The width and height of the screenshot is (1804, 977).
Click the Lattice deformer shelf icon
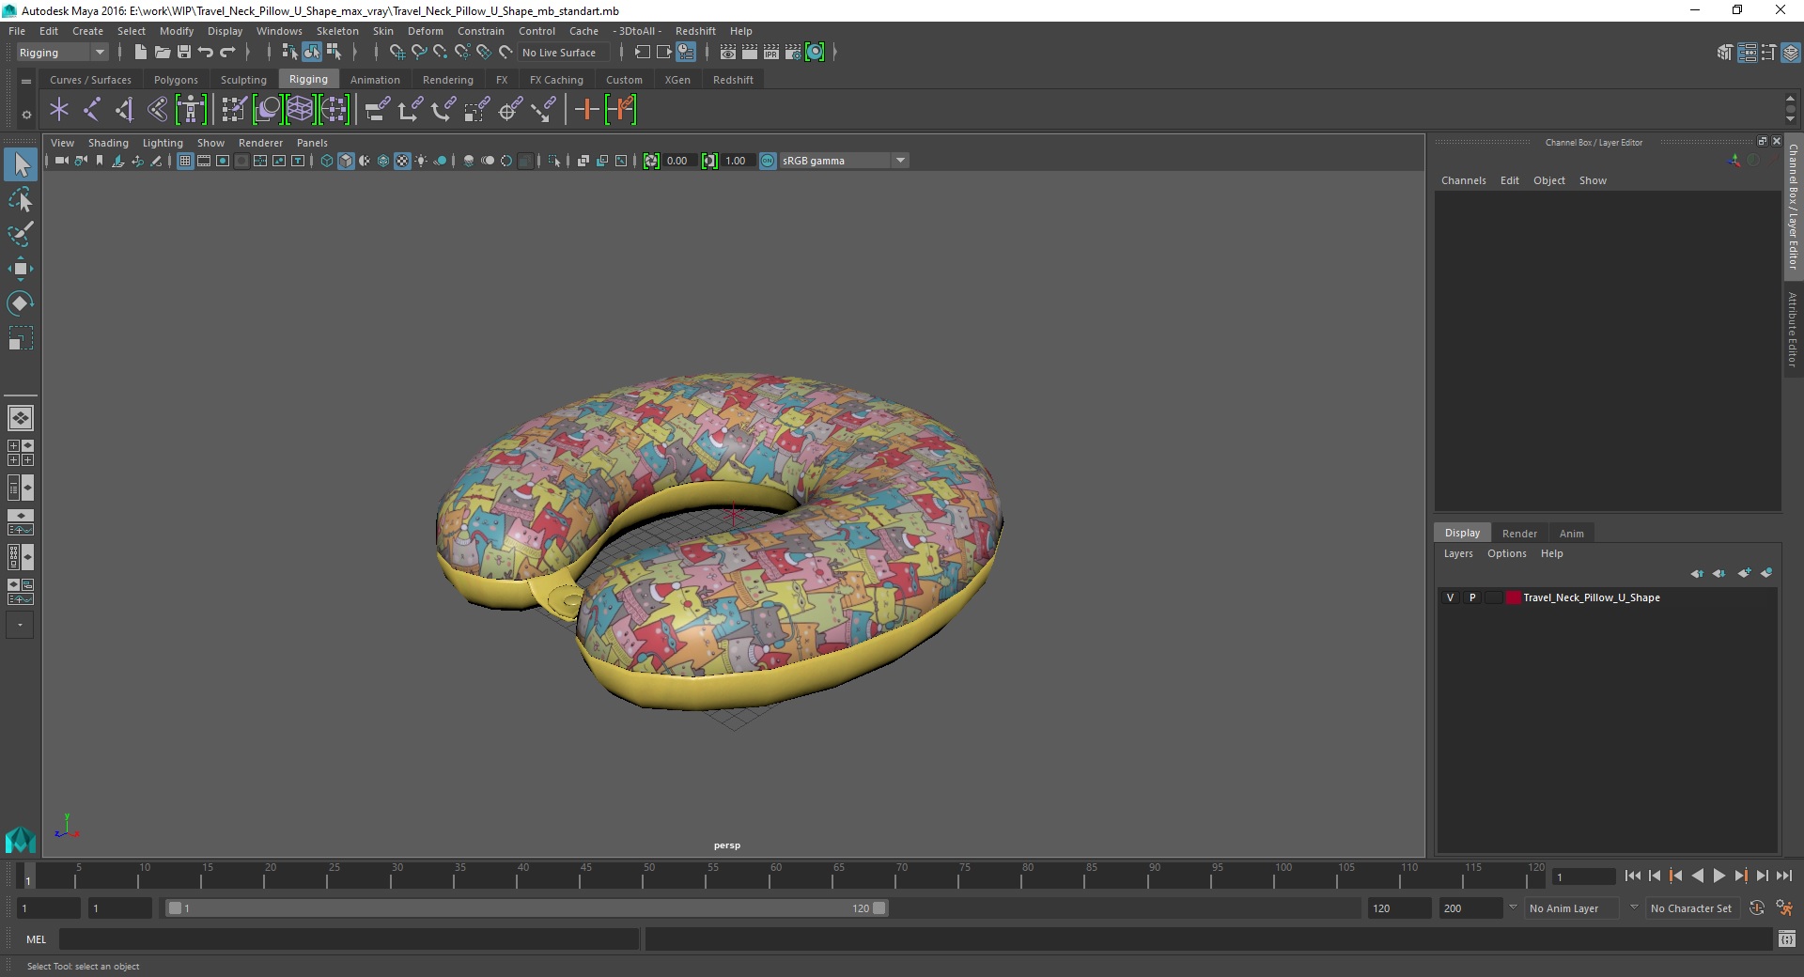[x=300, y=110]
